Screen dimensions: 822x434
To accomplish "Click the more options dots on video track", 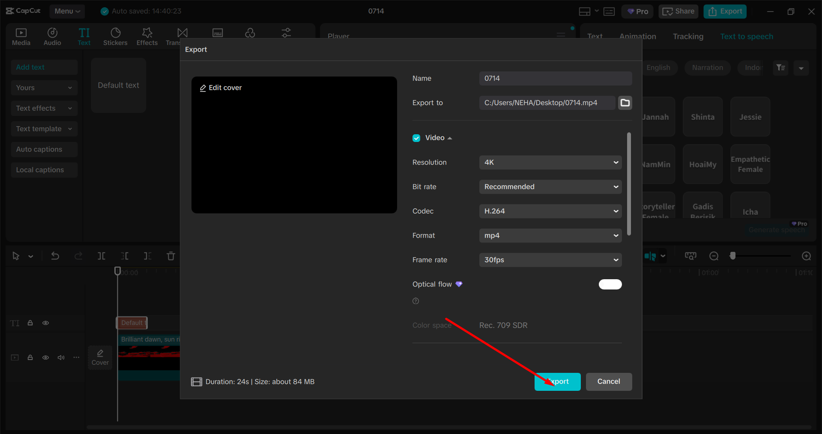I will (76, 357).
